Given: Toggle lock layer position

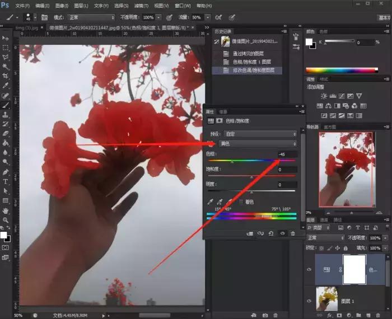Looking at the screenshot, I should point(338,248).
